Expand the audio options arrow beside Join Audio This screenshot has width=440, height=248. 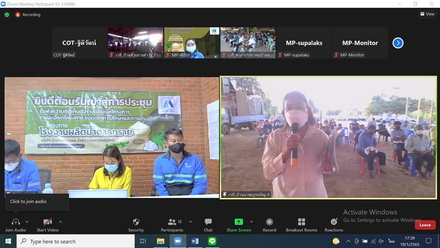[27, 222]
